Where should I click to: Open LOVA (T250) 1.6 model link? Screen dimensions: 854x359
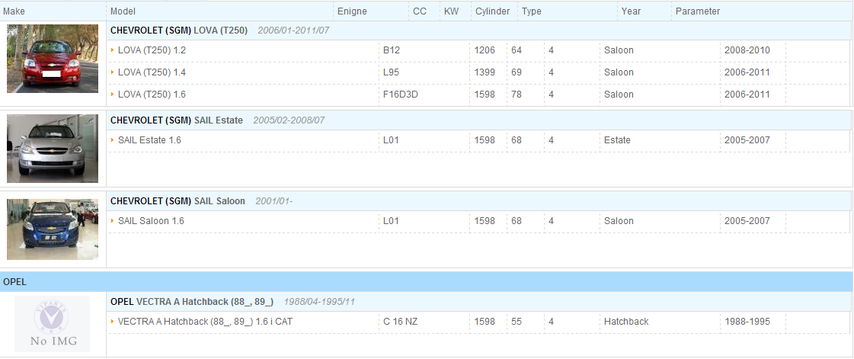(x=152, y=95)
